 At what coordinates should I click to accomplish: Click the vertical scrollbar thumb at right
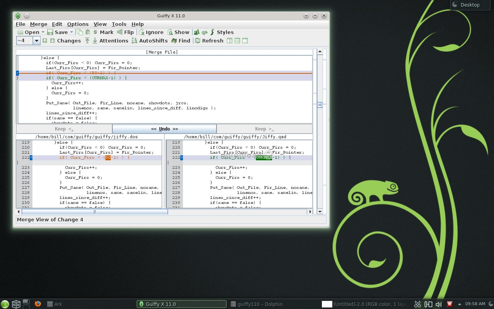[x=320, y=105]
